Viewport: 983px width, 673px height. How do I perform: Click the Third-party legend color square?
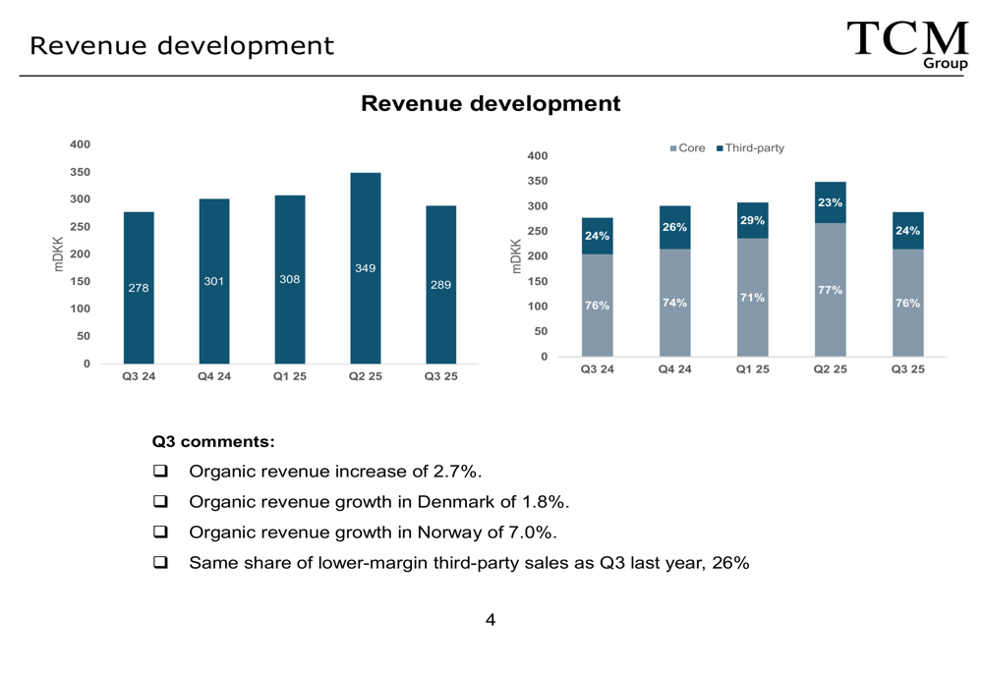click(x=720, y=149)
